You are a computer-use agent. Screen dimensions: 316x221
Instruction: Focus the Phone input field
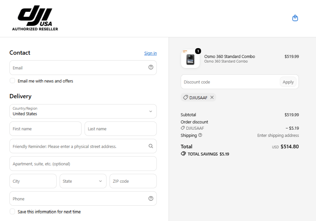[83, 198]
